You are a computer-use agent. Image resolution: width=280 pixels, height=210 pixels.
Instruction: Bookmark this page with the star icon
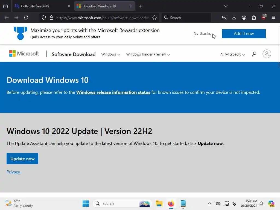click(x=154, y=17)
